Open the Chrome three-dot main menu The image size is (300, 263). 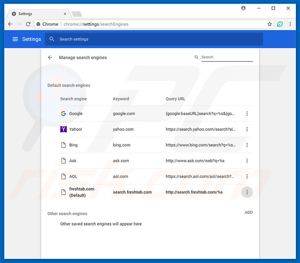click(290, 24)
